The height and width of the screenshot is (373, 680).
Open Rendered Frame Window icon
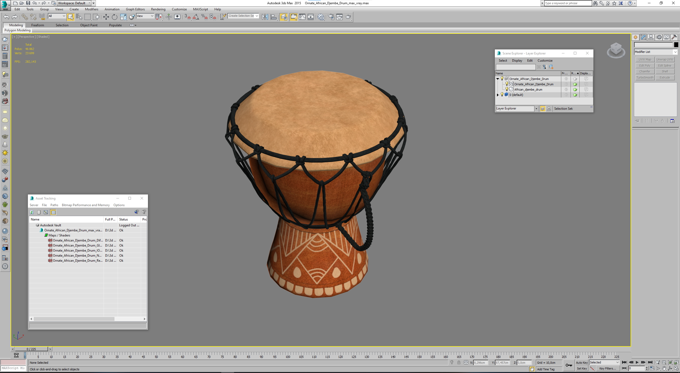click(x=339, y=17)
